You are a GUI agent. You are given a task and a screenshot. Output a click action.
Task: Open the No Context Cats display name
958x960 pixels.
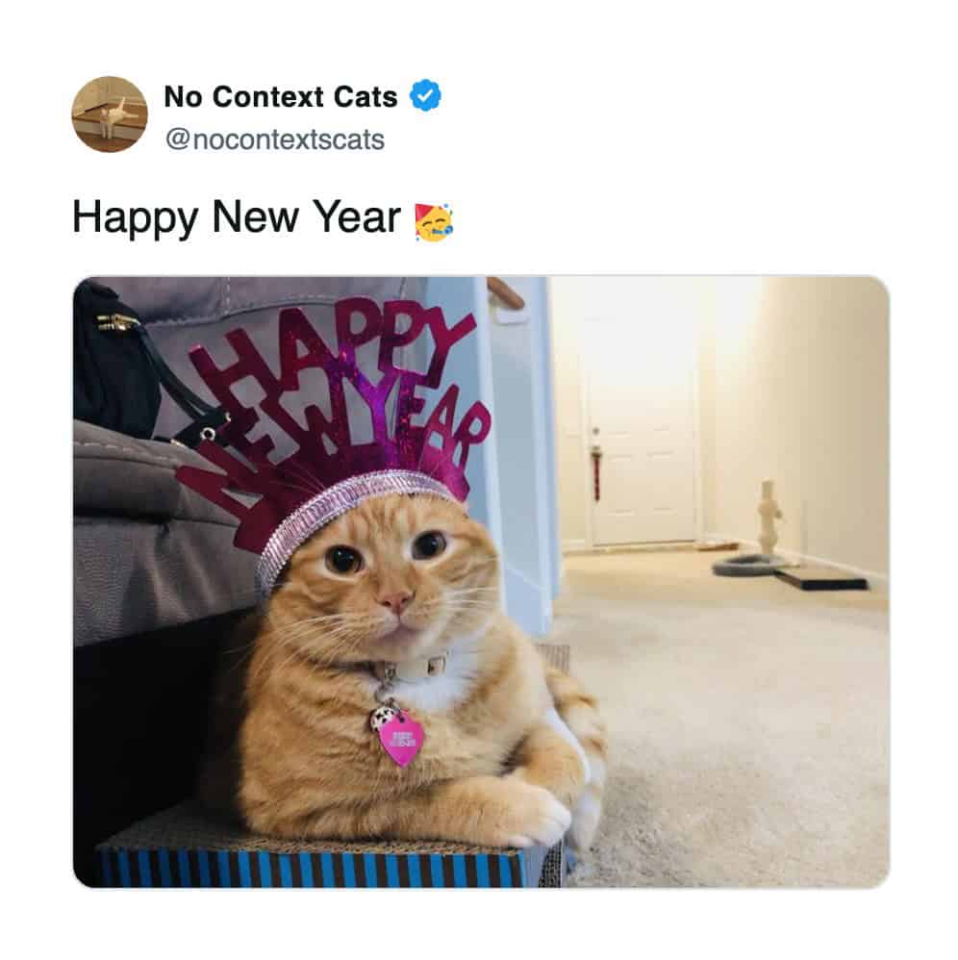point(281,97)
